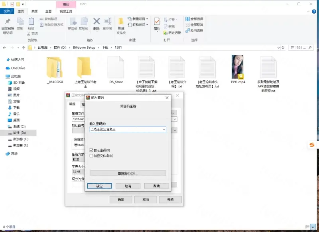Click the New Folder ribbon icon
Image resolution: width=319 pixels, height=232 pixels.
click(121, 22)
